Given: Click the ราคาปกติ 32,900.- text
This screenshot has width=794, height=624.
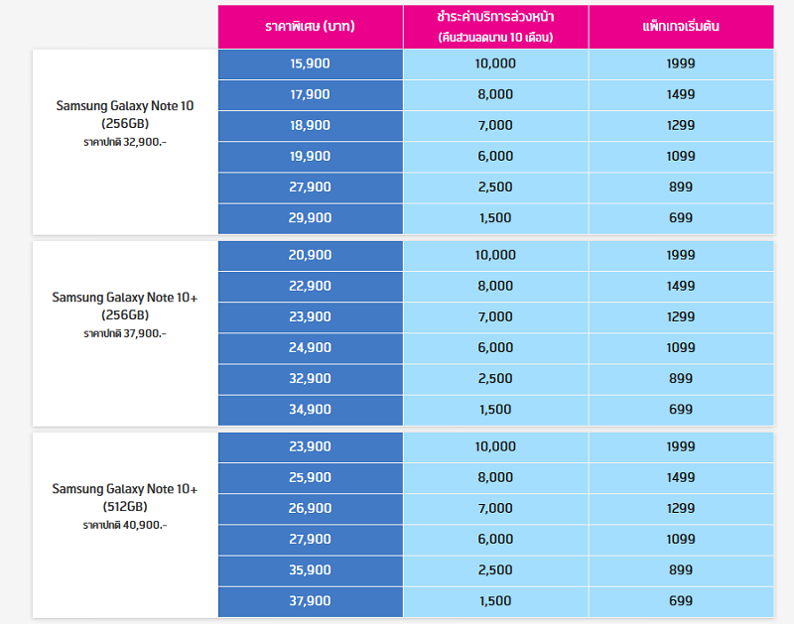Looking at the screenshot, I should pyautogui.click(x=125, y=142).
